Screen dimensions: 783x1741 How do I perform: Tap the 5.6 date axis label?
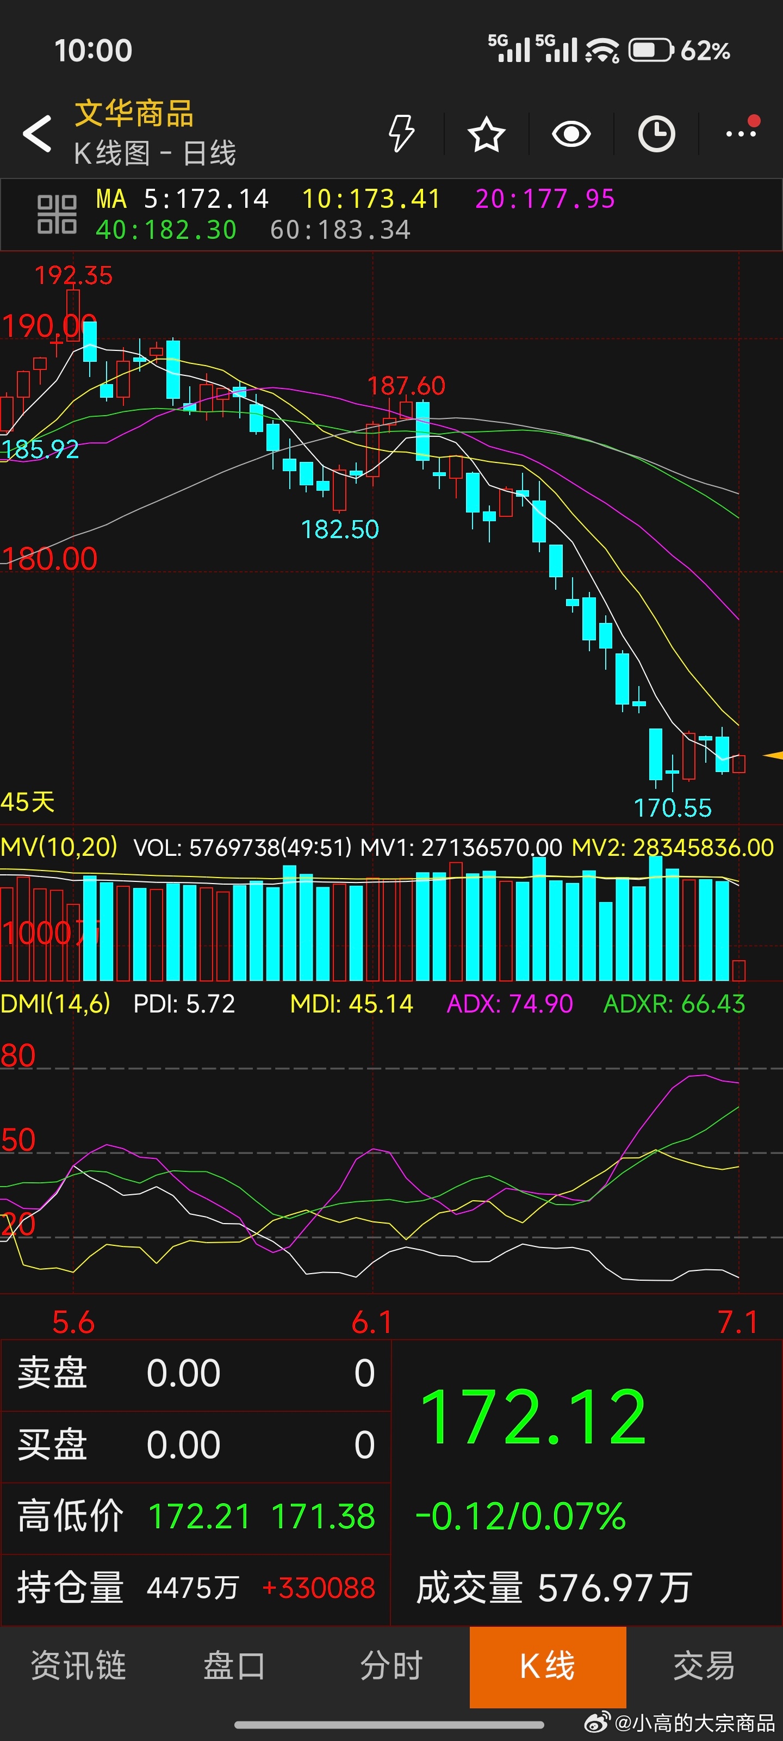73,1322
